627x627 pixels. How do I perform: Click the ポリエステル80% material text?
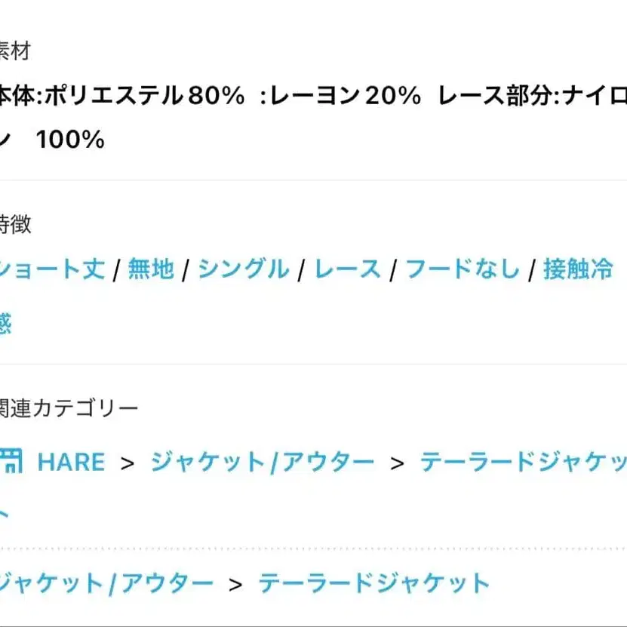coord(144,96)
